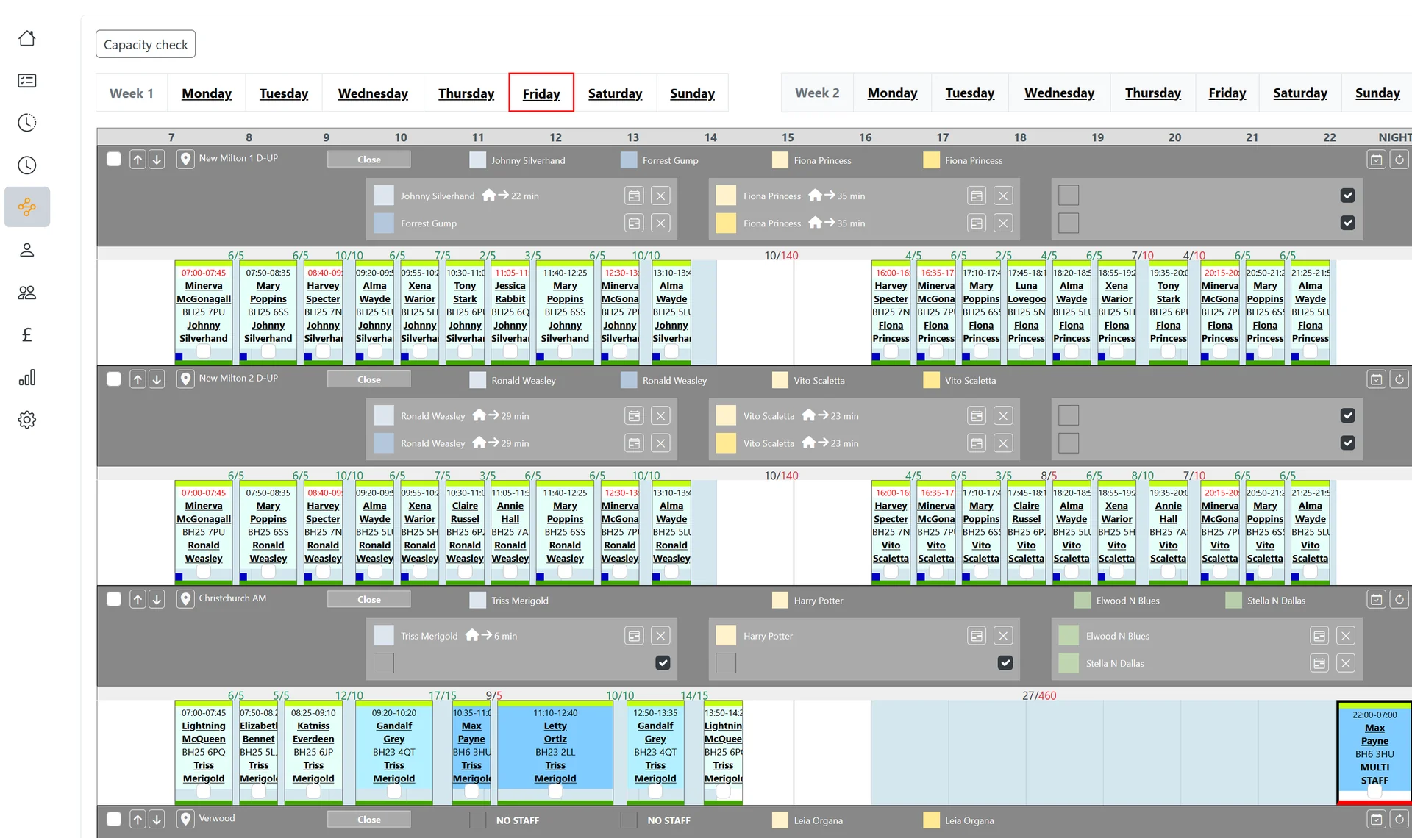This screenshot has width=1412, height=838.
Task: Click Close on Christchurch AM row
Action: [369, 600]
